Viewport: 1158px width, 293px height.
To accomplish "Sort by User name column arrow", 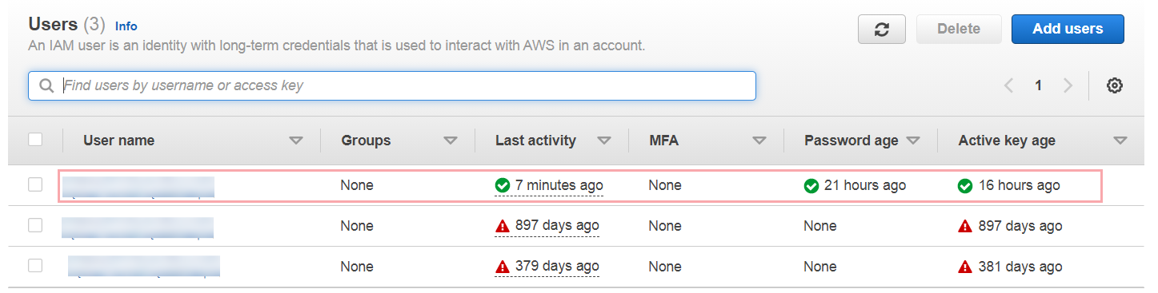I will (x=296, y=141).
